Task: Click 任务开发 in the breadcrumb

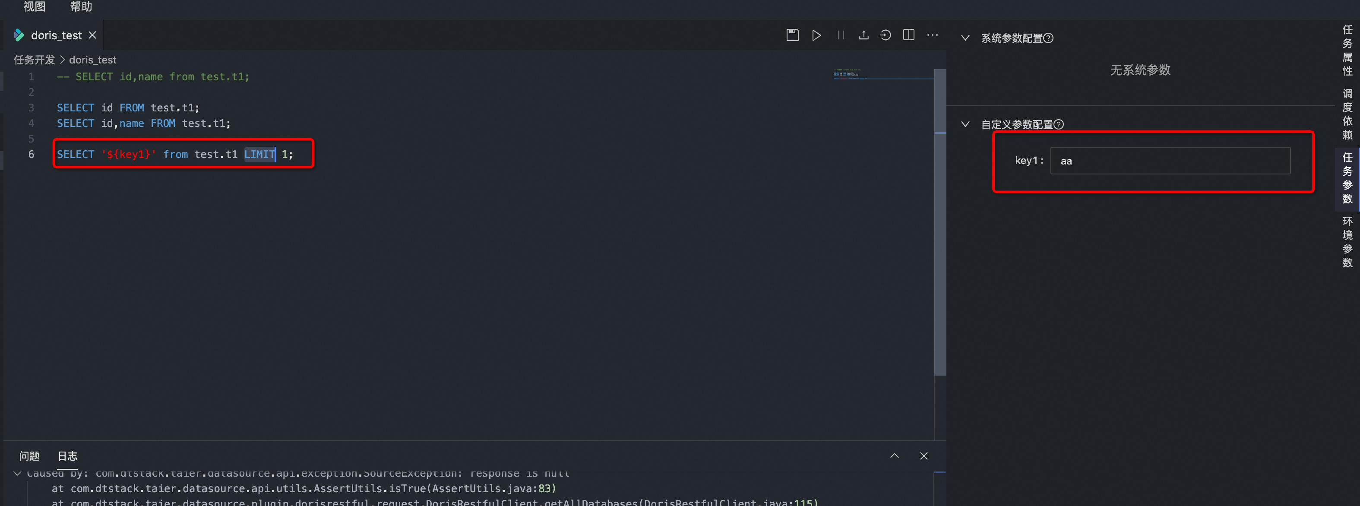Action: [x=34, y=60]
